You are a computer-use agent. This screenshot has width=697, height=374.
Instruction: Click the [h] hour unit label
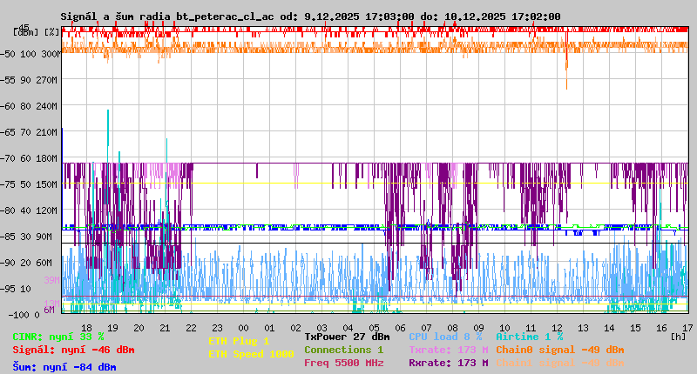coord(678,336)
